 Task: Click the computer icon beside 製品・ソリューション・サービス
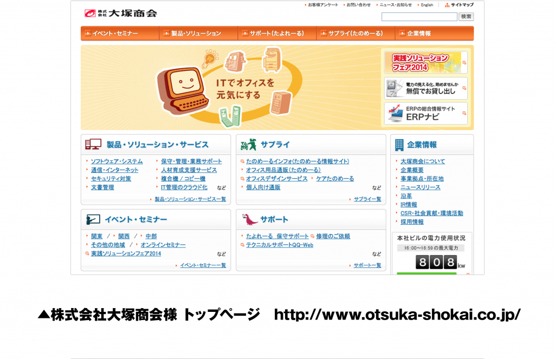(93, 145)
